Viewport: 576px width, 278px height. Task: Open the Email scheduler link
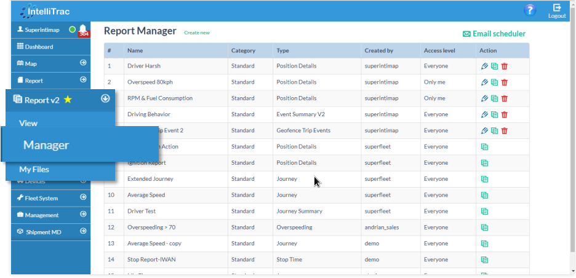[494, 34]
